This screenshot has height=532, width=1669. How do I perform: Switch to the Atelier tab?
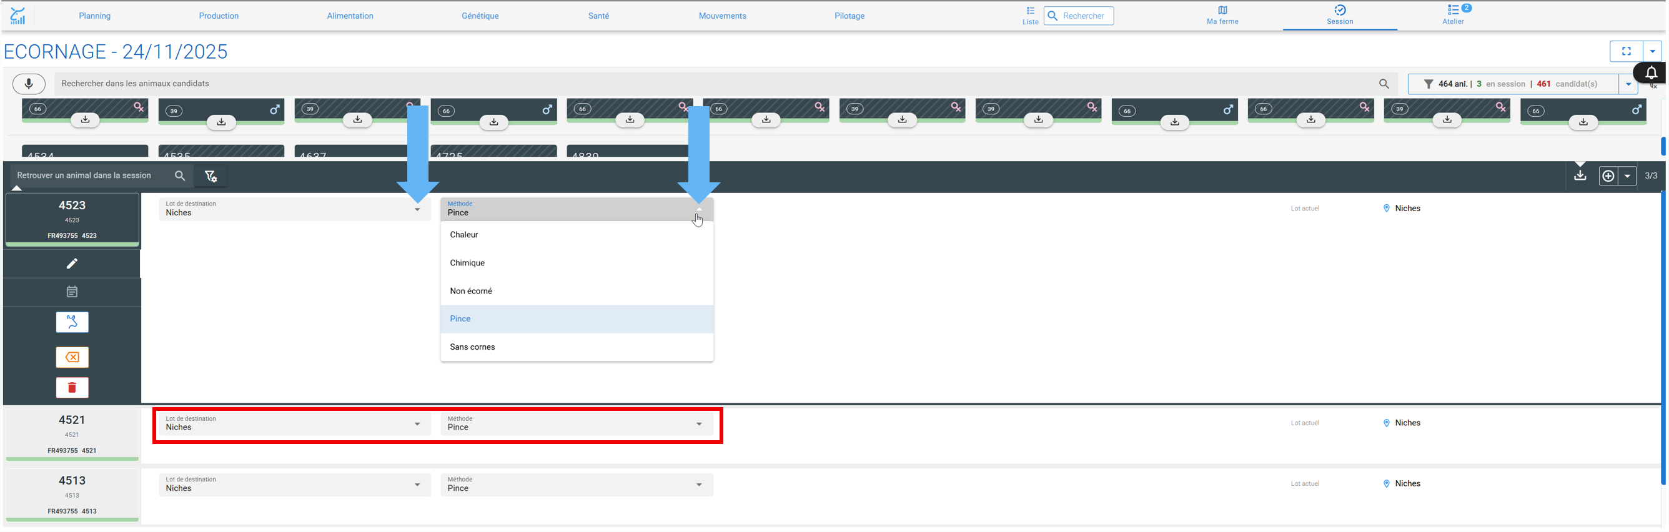click(x=1453, y=16)
